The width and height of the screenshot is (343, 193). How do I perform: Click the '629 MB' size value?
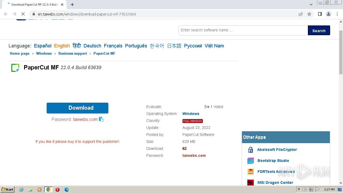point(189,142)
